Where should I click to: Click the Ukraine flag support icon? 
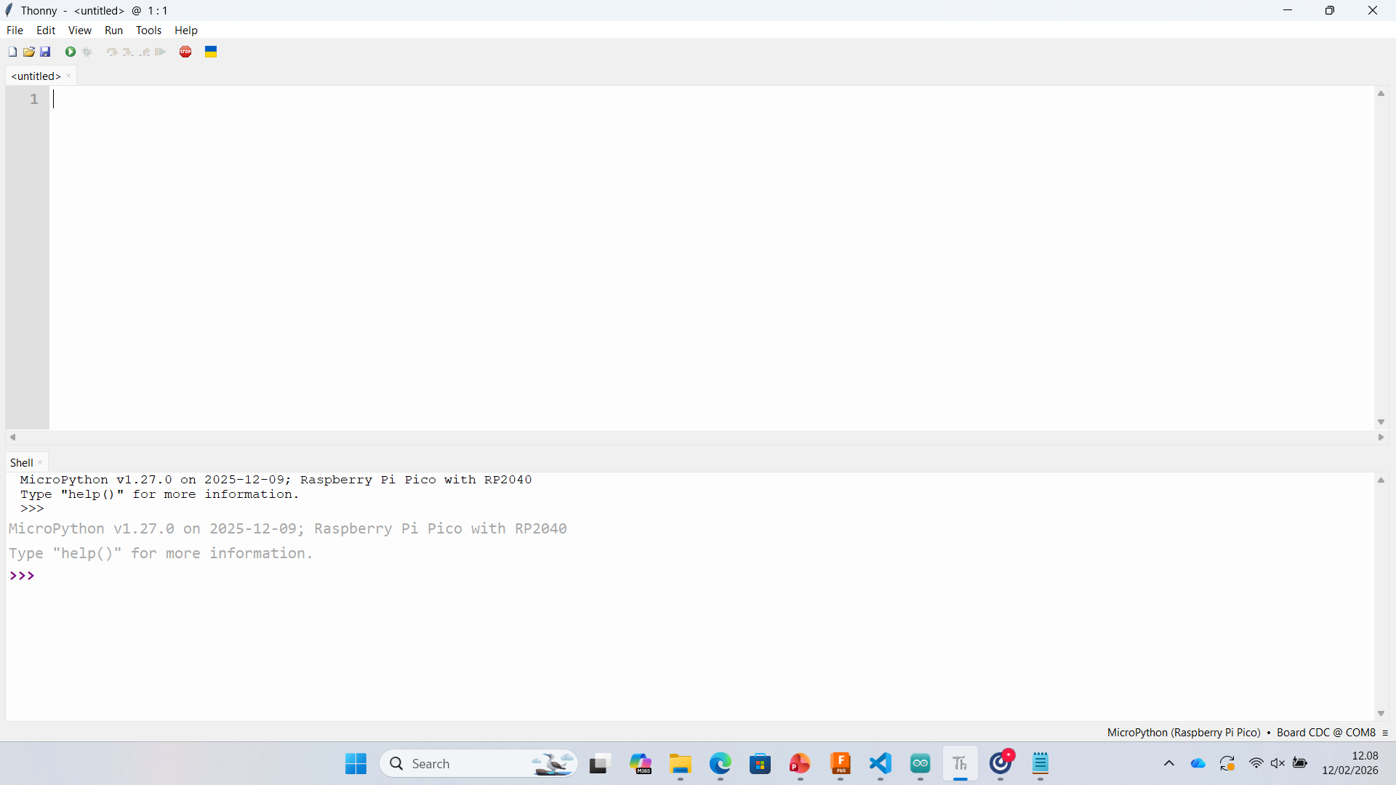(211, 52)
